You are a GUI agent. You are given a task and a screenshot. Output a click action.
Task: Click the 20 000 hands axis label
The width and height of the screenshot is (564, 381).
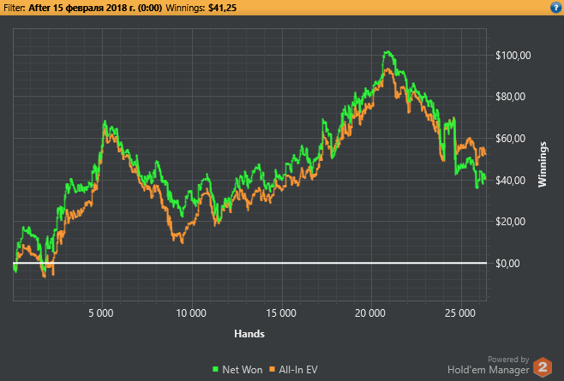pos(370,313)
